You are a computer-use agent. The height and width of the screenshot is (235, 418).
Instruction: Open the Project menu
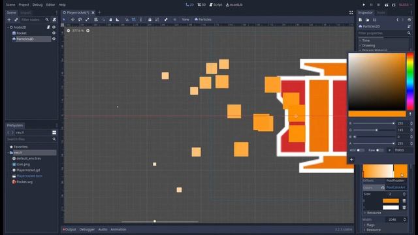[24, 5]
